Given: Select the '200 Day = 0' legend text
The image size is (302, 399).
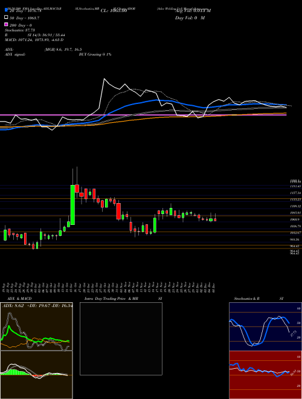Looking at the screenshot, I should click(x=21, y=25).
